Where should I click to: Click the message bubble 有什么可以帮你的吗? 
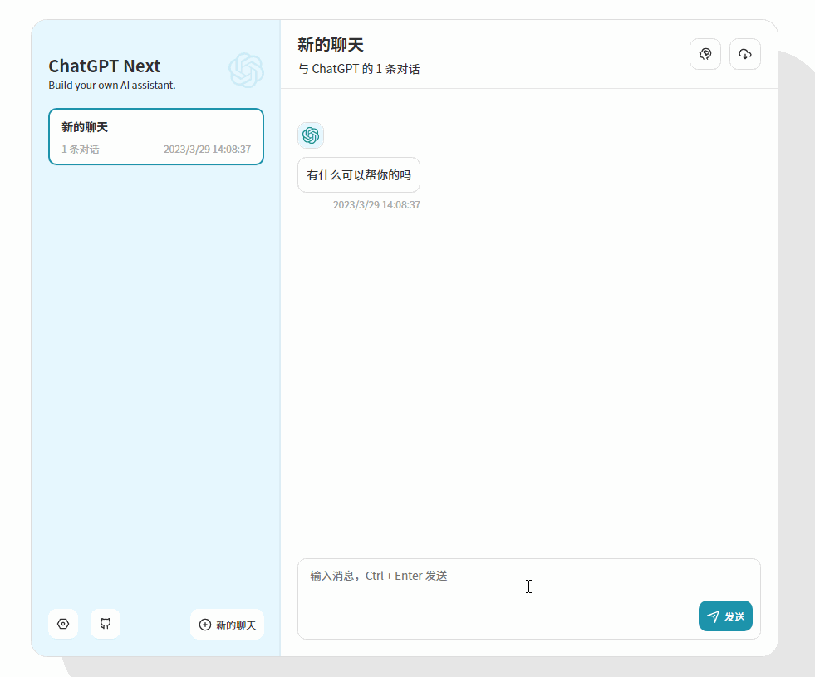coord(358,174)
